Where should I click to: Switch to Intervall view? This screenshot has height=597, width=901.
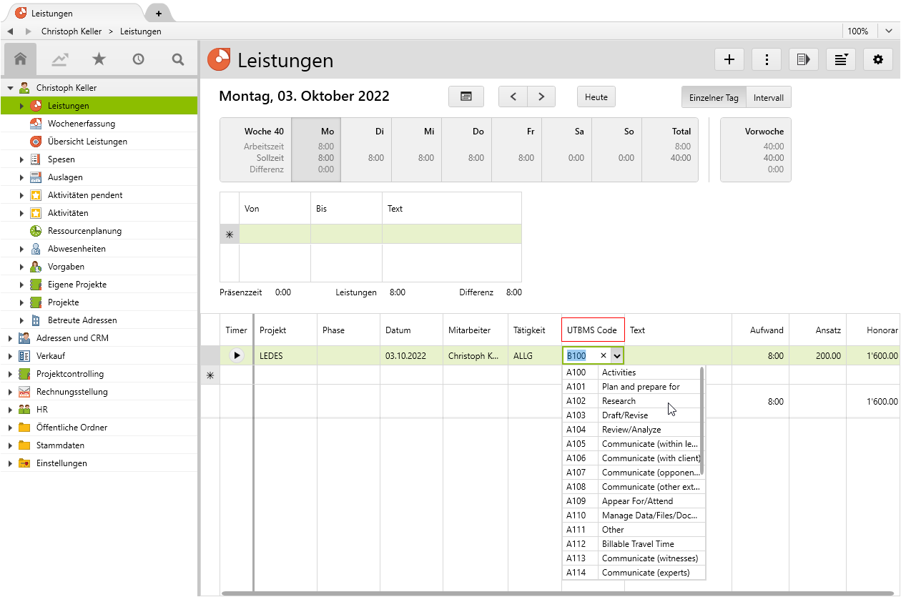coord(768,97)
